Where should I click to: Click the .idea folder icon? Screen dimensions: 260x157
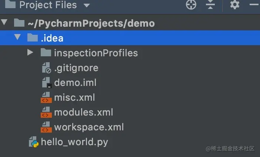click(33, 38)
